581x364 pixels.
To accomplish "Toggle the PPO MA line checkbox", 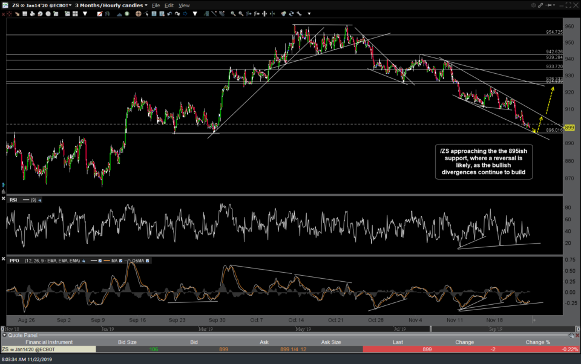I will click(x=120, y=261).
